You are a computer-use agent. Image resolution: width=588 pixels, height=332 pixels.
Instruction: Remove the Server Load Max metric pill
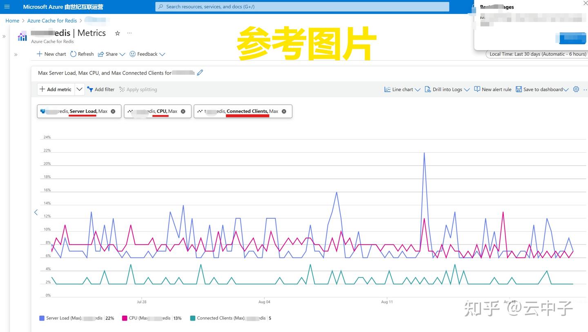(x=113, y=111)
